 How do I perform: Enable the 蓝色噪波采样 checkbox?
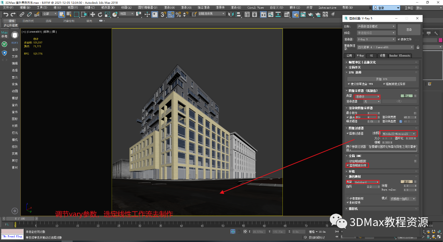348,165
